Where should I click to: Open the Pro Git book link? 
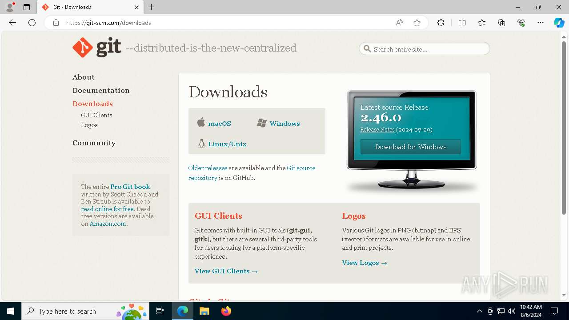(130, 187)
